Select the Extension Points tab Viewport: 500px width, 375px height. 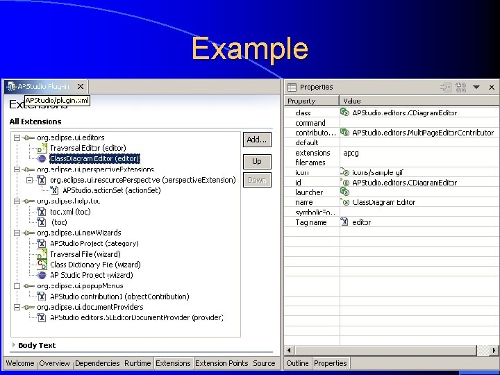click(x=222, y=363)
